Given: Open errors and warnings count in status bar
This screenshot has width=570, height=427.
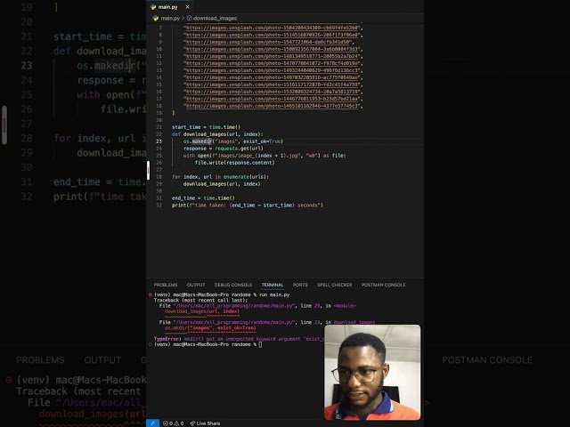Looking at the screenshot, I should tap(173, 423).
